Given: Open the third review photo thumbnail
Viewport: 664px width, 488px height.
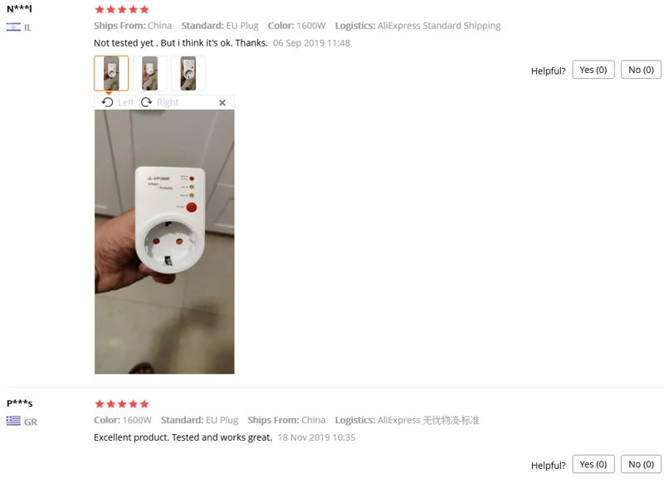Looking at the screenshot, I should pyautogui.click(x=188, y=73).
